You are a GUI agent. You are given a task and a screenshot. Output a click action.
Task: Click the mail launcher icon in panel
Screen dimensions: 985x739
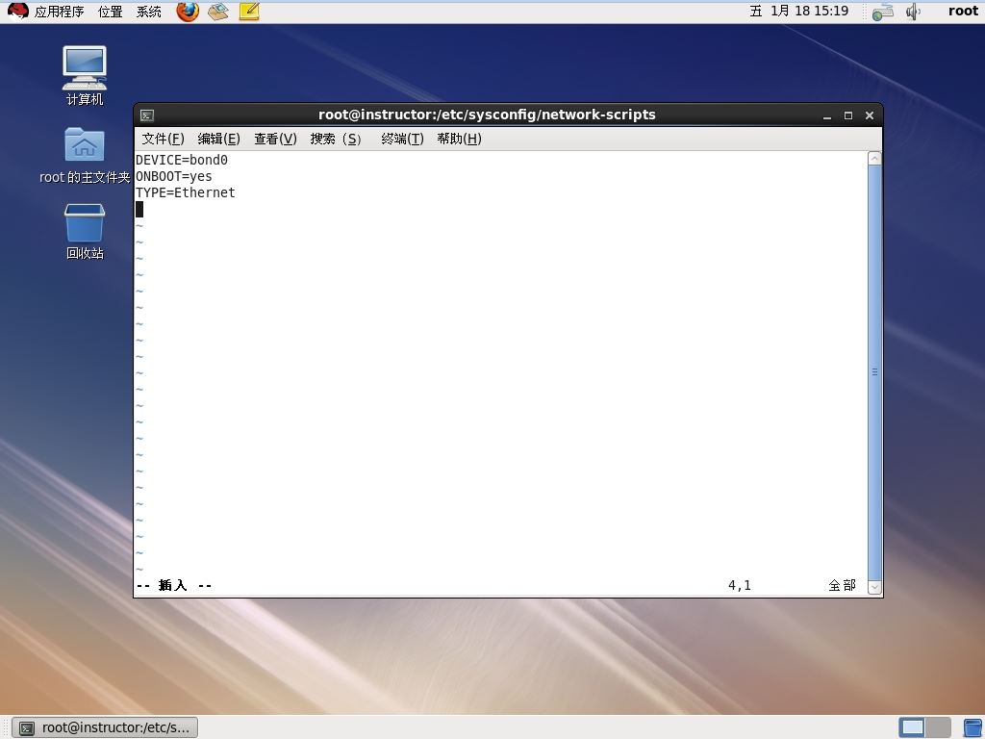(218, 12)
